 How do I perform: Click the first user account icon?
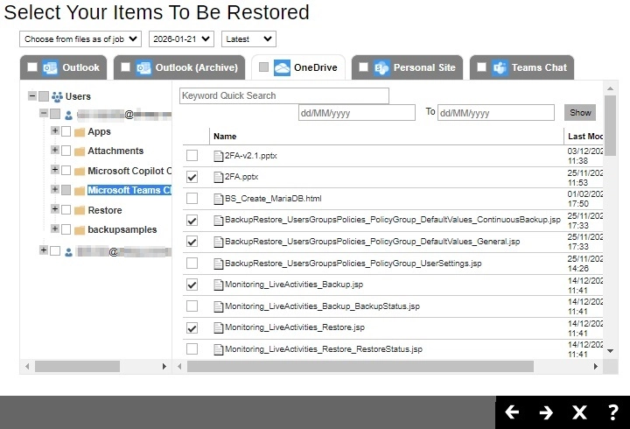pyautogui.click(x=69, y=116)
